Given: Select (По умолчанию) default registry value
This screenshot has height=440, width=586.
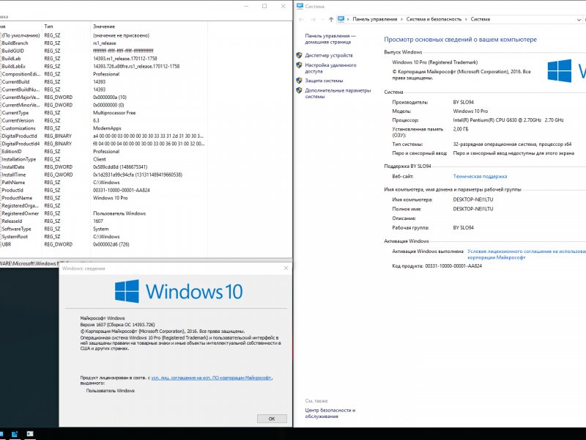Looking at the screenshot, I should [x=21, y=35].
